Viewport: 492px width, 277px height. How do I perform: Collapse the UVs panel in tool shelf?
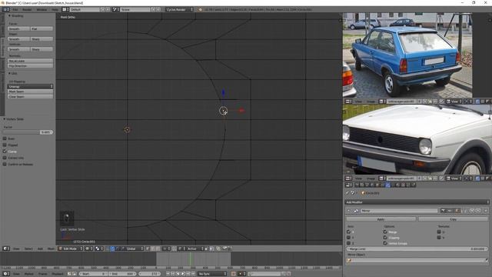pos(9,73)
